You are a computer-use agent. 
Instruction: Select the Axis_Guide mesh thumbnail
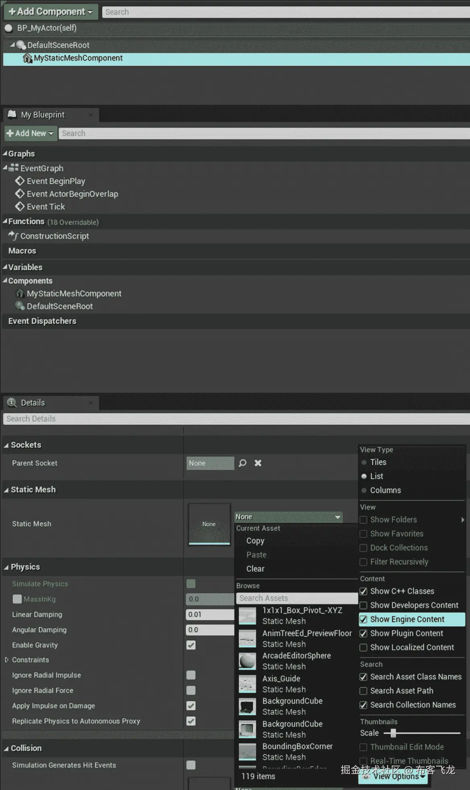coord(247,684)
